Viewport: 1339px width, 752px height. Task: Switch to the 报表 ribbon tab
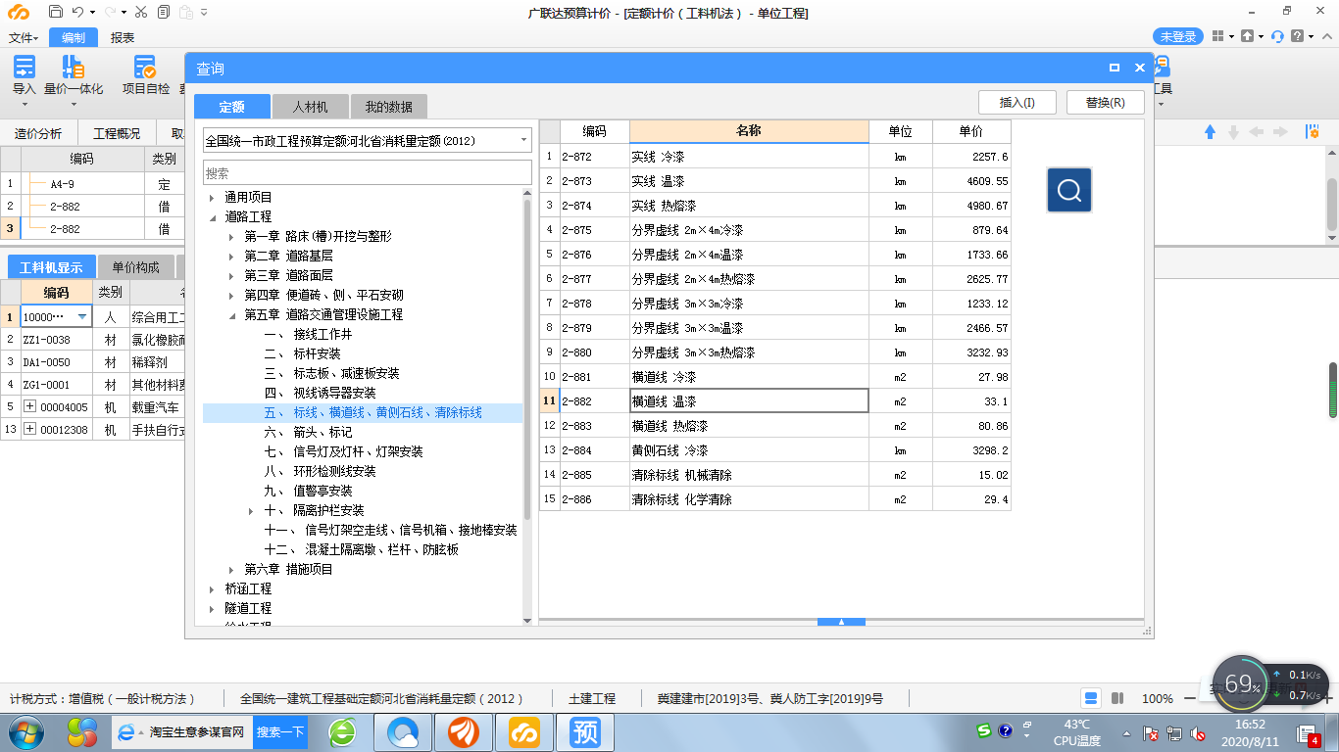123,37
